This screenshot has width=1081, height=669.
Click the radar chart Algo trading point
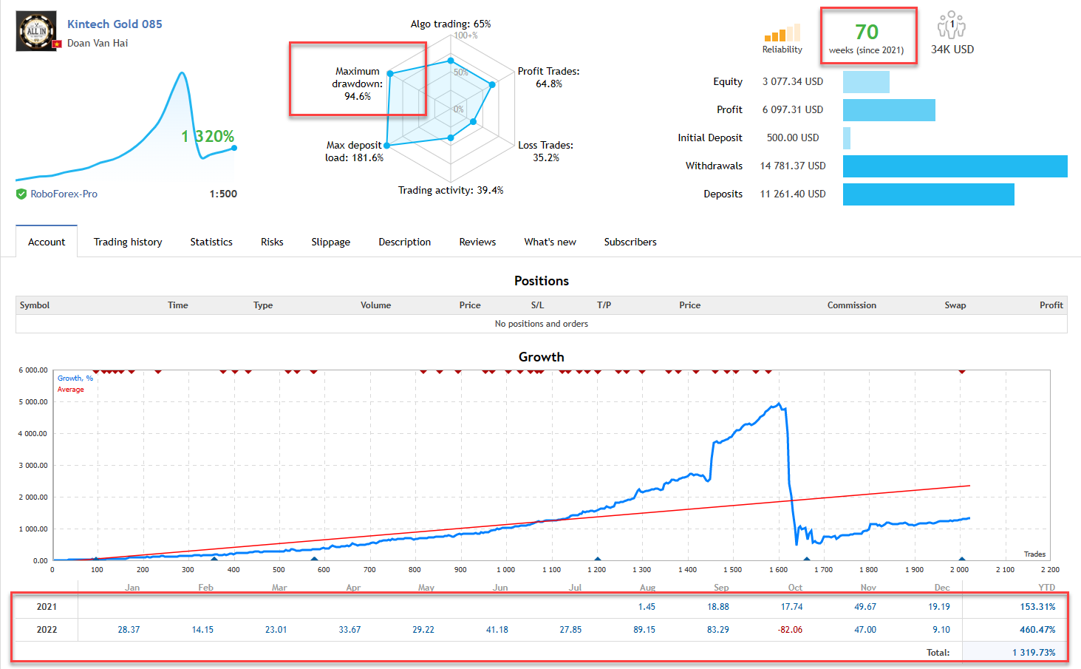[451, 61]
